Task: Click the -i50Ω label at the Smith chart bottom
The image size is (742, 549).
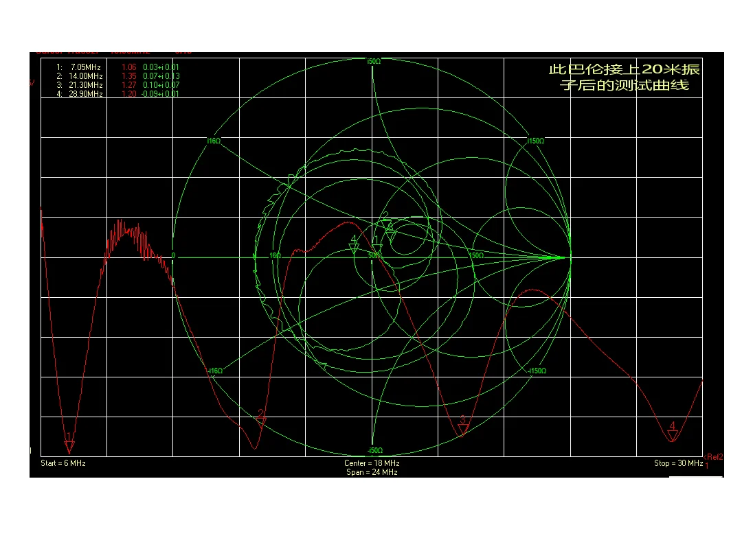Action: (x=375, y=451)
